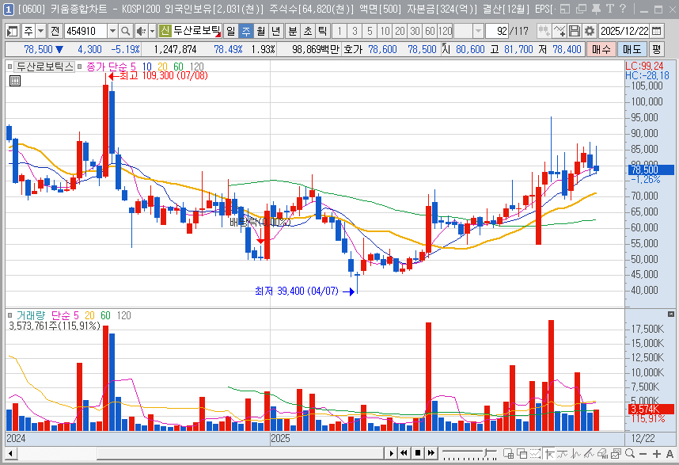679x465 pixels.
Task: Open the market type dropdown next to 주
Action: tap(41, 31)
